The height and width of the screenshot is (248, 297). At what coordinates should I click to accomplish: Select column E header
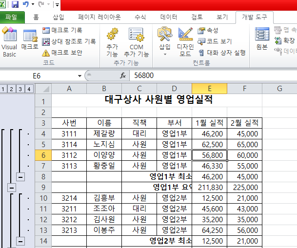209,89
